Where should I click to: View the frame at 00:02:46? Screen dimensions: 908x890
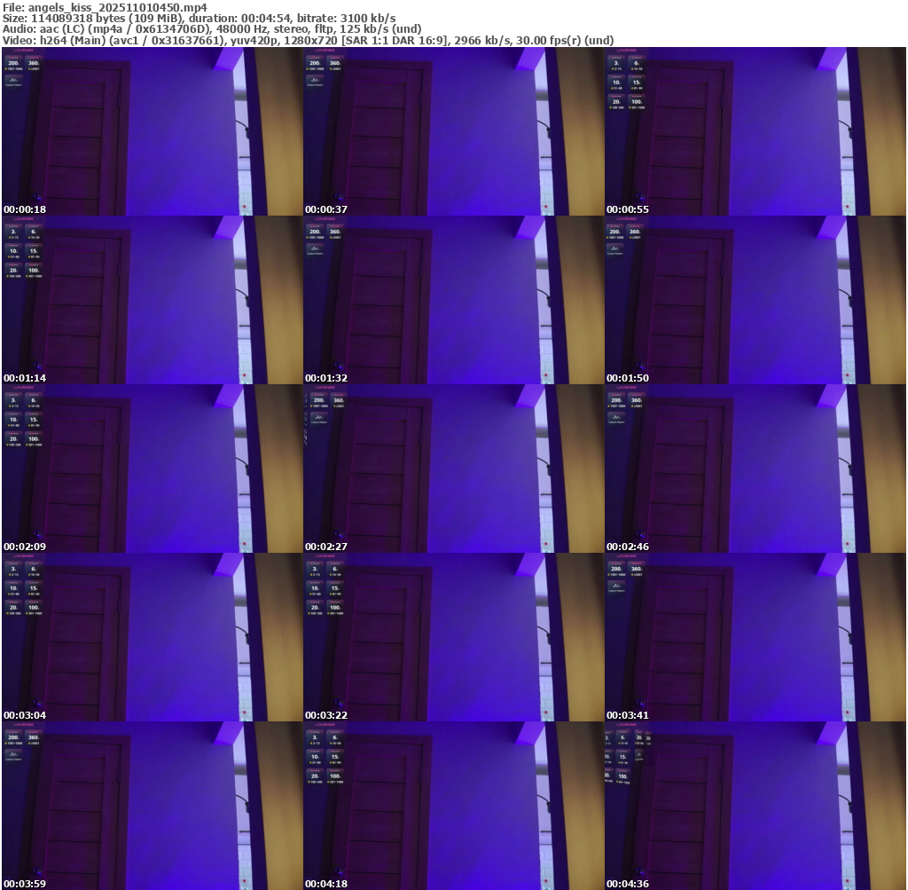click(x=755, y=469)
